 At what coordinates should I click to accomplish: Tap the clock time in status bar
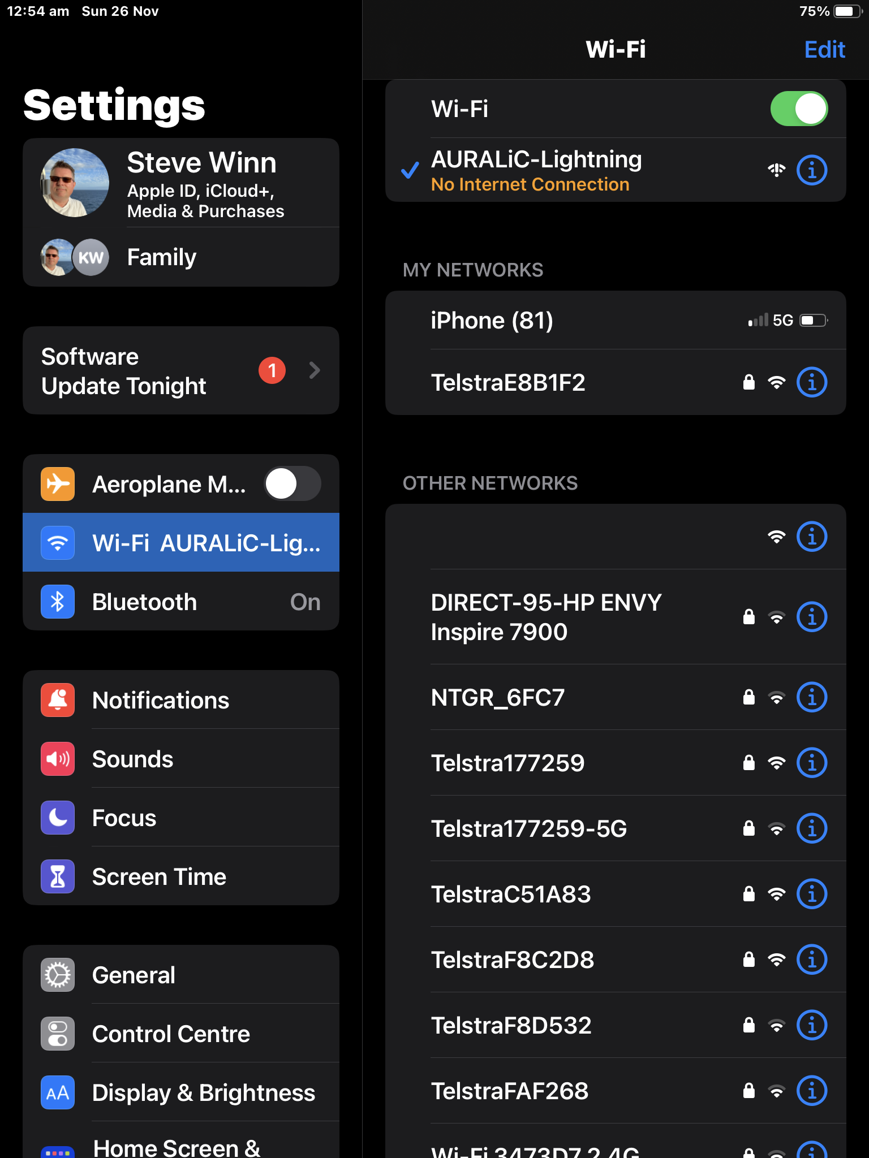[x=38, y=11]
